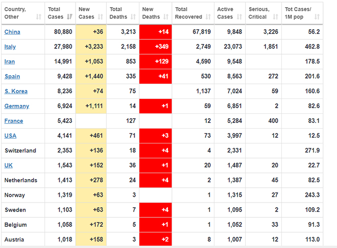Sort by Country, Other column arrows
The width and height of the screenshot is (337, 248).
(39, 17)
